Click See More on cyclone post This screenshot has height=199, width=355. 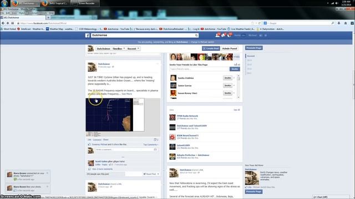point(127,93)
